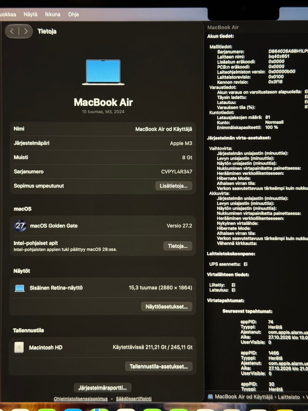The height and width of the screenshot is (411, 308).
Task: Open the Ohjelmistolisenssisopimus link
Action: [81, 398]
